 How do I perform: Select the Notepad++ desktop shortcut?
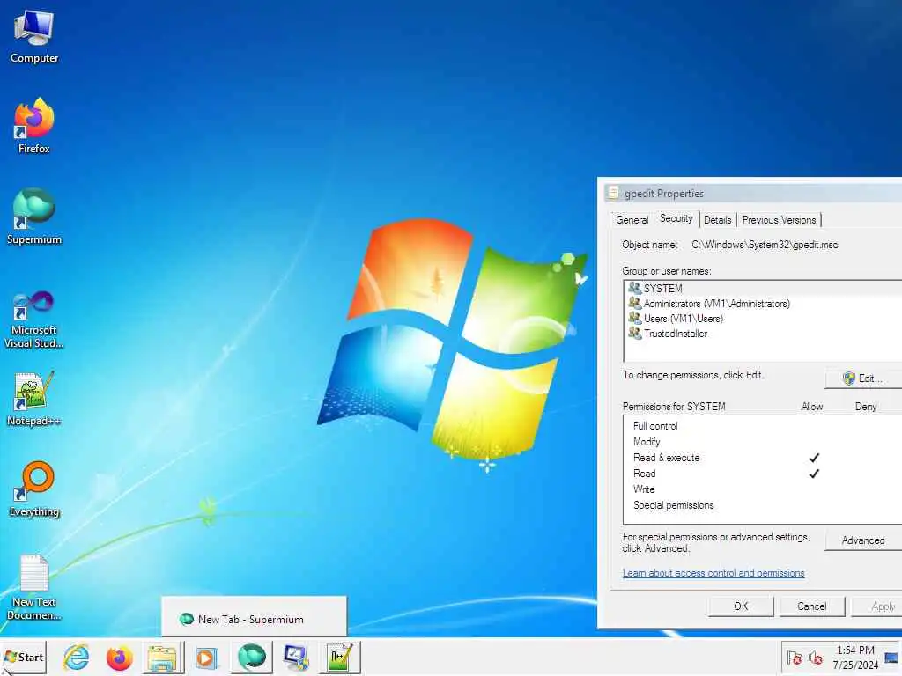point(34,399)
